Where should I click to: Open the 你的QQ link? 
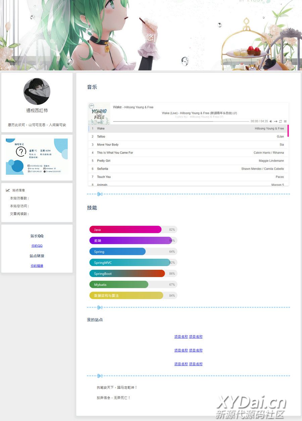coord(37,246)
